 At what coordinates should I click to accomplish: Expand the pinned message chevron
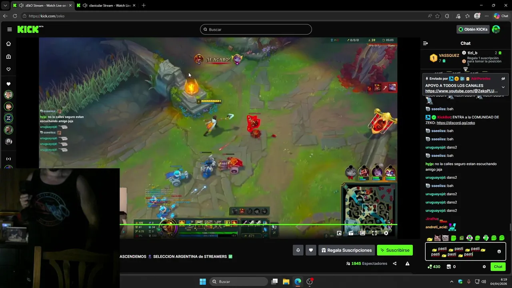503,87
